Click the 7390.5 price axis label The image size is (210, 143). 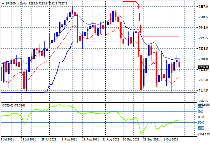pyautogui.click(x=203, y=38)
